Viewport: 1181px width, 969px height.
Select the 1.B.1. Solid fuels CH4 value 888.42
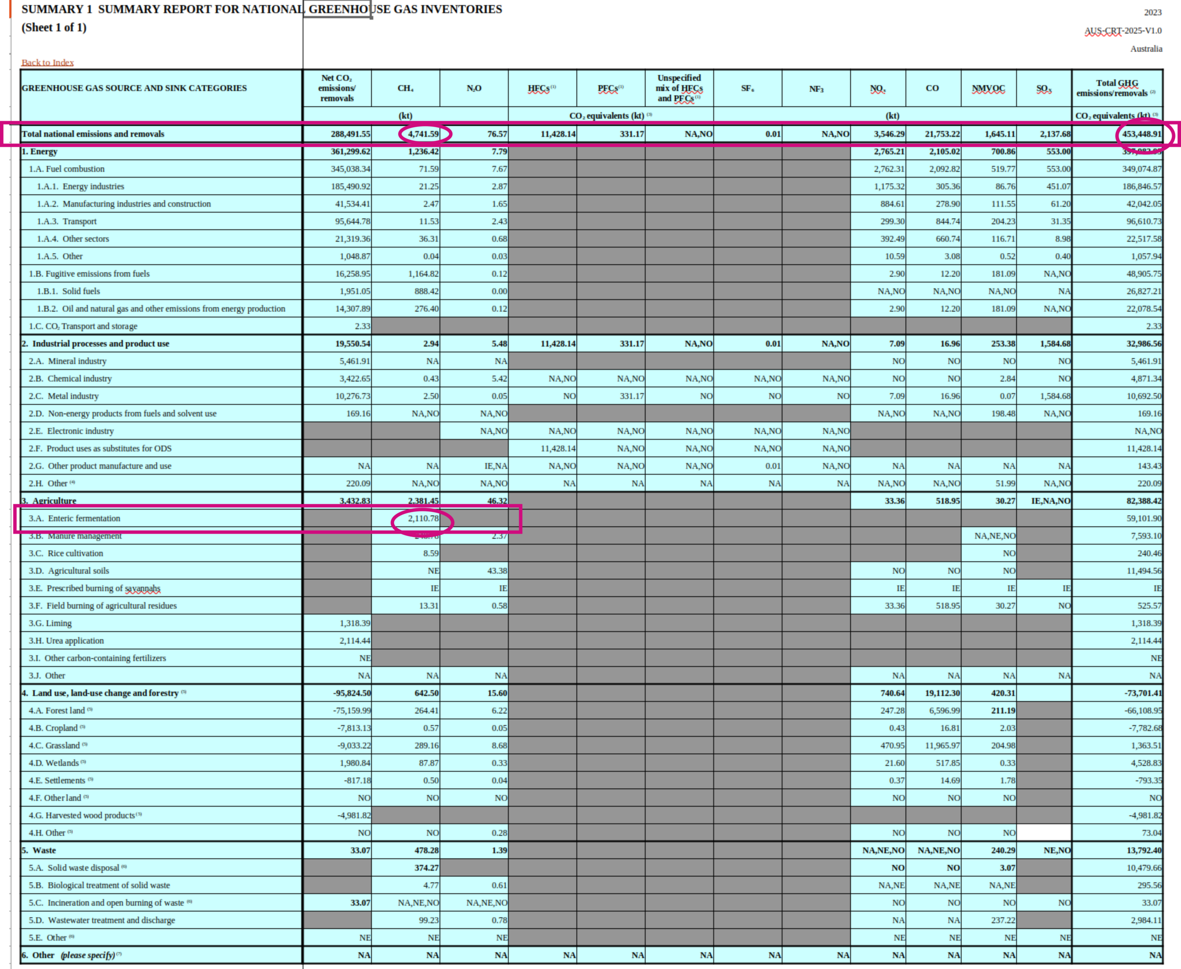point(426,291)
